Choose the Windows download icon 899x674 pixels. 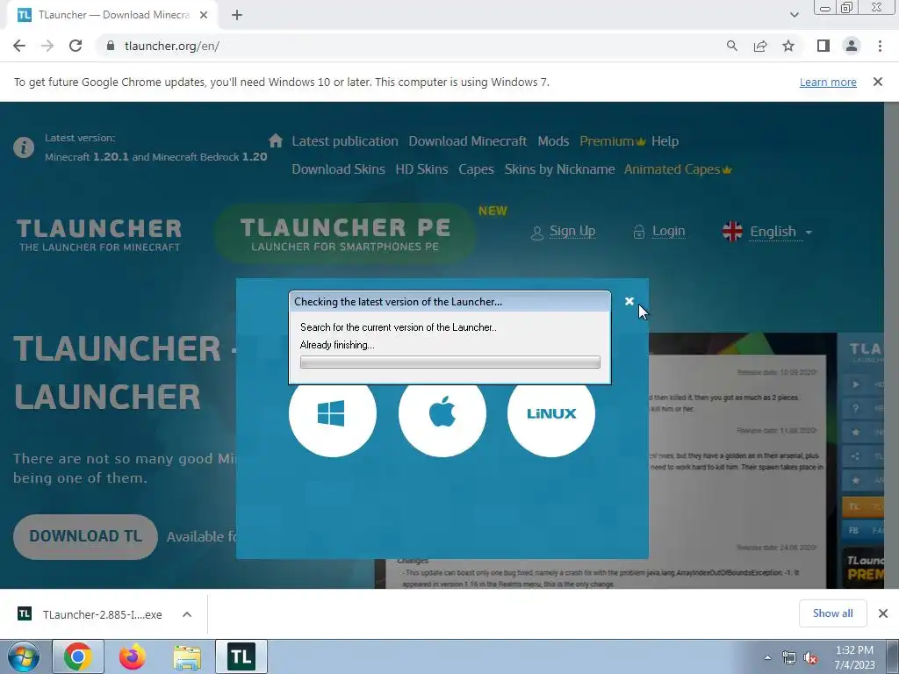coord(333,414)
